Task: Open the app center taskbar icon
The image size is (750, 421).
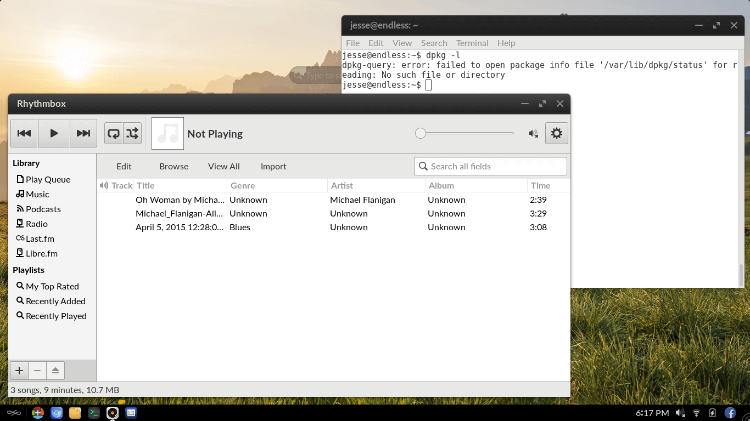Action: coord(38,413)
